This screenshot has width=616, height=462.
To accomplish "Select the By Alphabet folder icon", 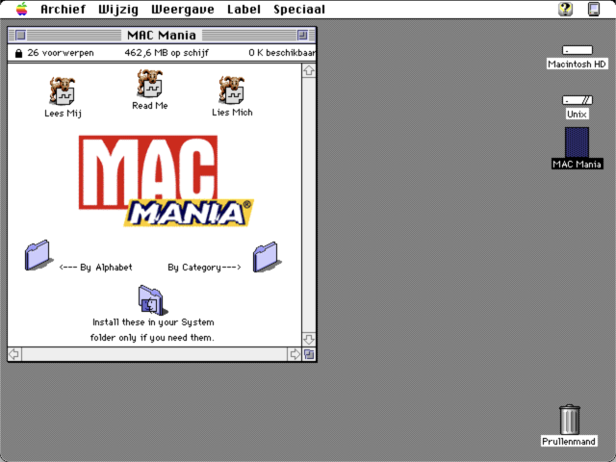I will pyautogui.click(x=38, y=255).
